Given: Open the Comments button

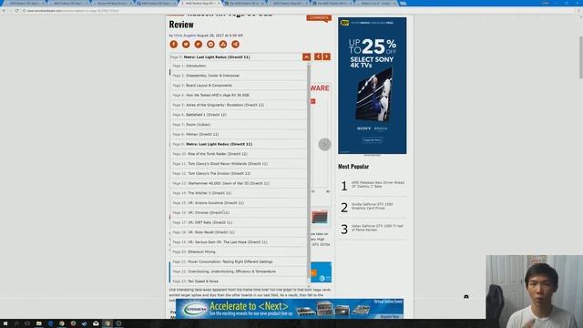Looking at the screenshot, I should 319,18.
